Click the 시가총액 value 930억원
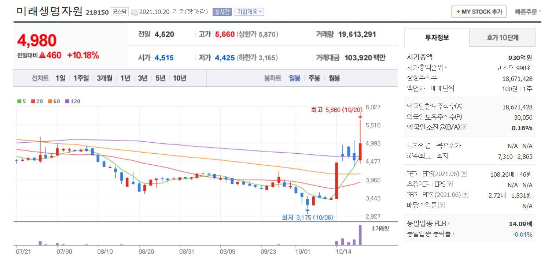Image resolution: width=552 pixels, height=262 pixels. point(520,57)
